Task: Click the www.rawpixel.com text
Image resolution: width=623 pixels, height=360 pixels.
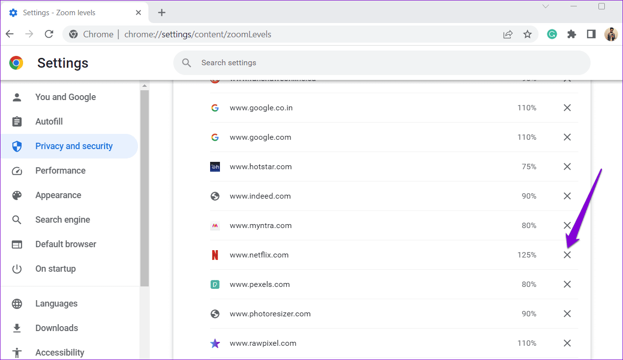Action: click(263, 343)
